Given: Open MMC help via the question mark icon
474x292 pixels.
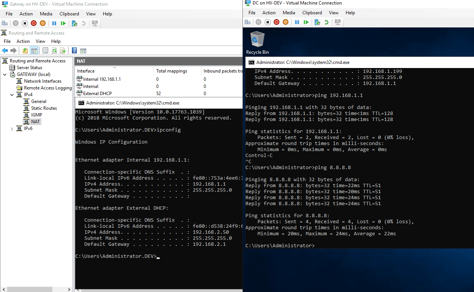Looking at the screenshot, I should 75,50.
